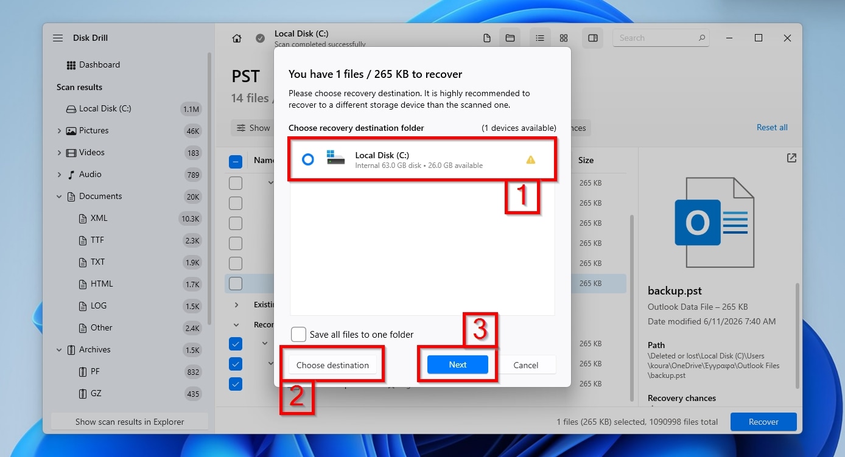Image resolution: width=845 pixels, height=457 pixels.
Task: Collapse the Documents tree node
Action: coord(59,197)
